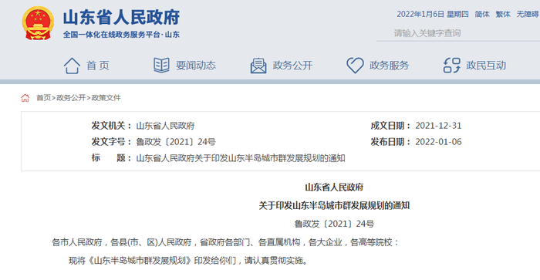Viewport: 540px width, 280px height.
Task: Select the 成文日期 value 2021-12-31
Action: tap(438, 126)
